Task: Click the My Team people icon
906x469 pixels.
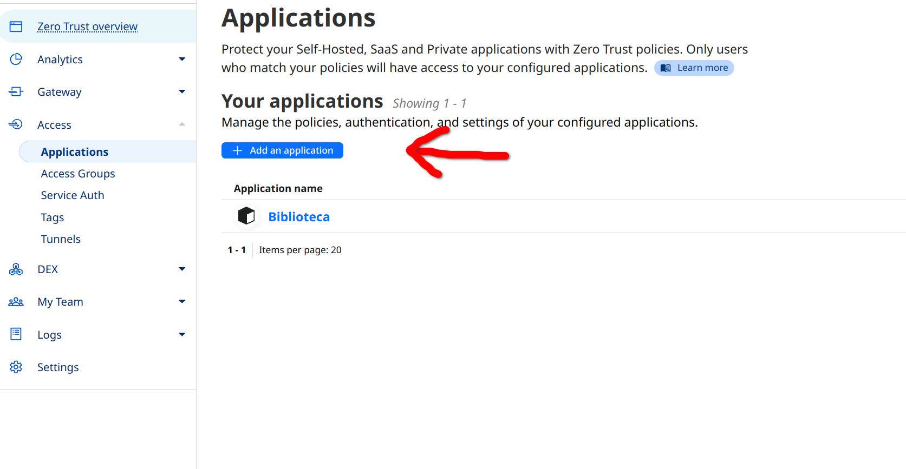Action: tap(16, 302)
